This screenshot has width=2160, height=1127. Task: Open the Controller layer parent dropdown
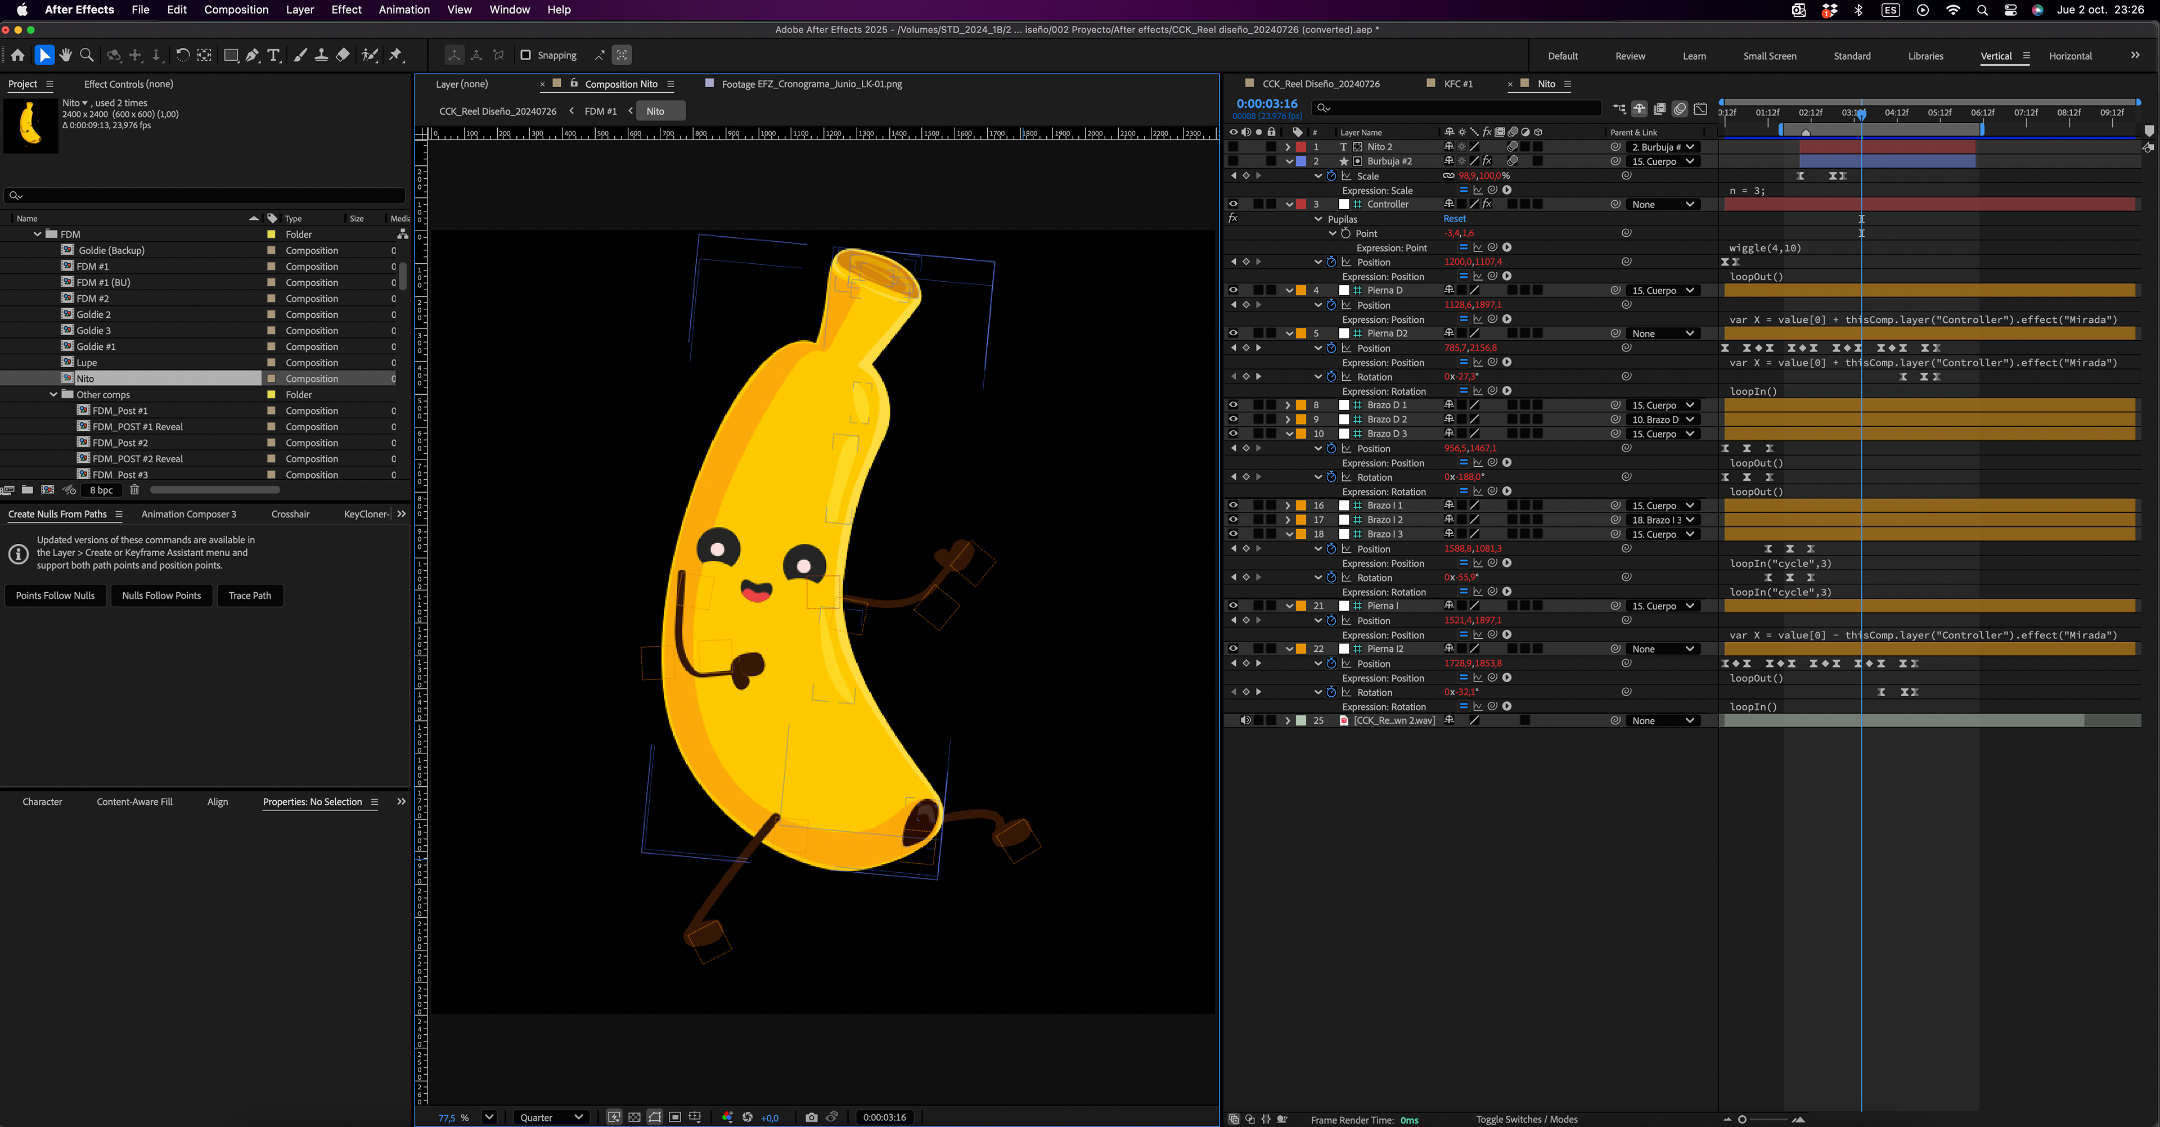pyautogui.click(x=1663, y=204)
